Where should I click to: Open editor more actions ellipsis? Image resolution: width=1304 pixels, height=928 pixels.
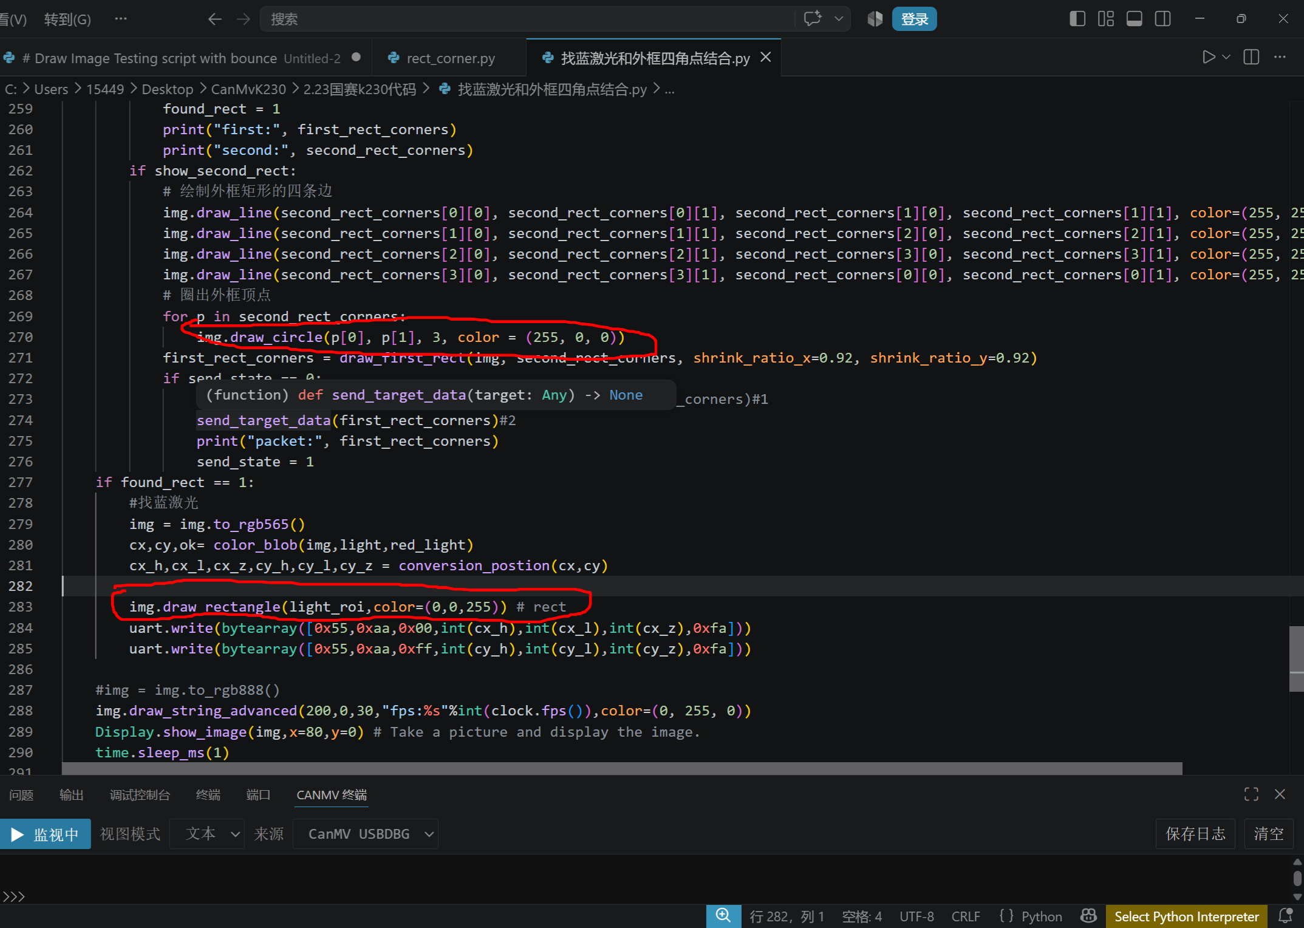coord(1280,57)
